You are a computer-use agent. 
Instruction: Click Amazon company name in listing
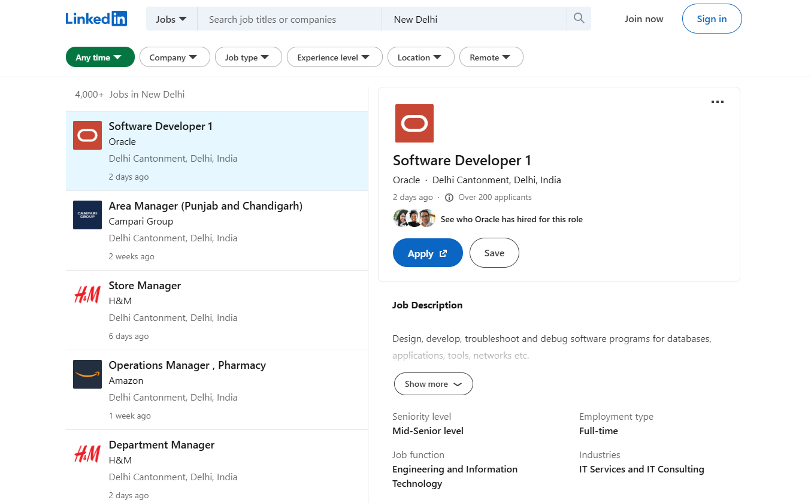coord(126,380)
